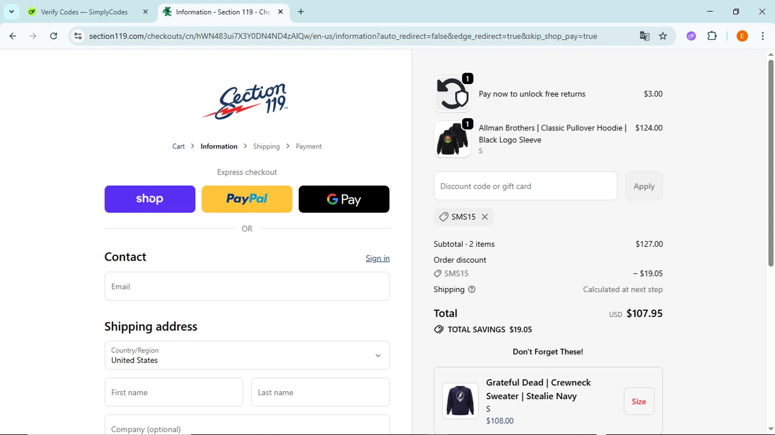Image resolution: width=775 pixels, height=435 pixels.
Task: Restore down the browser window
Action: click(x=736, y=11)
